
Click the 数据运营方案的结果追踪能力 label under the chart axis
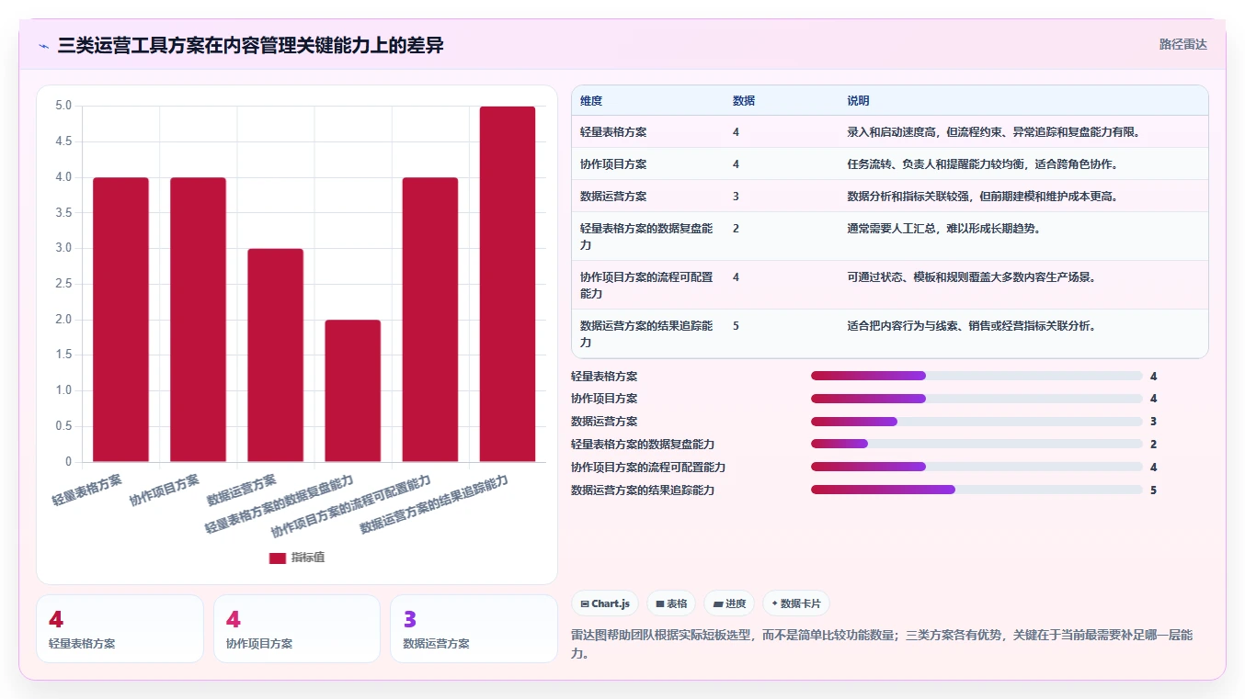click(433, 504)
